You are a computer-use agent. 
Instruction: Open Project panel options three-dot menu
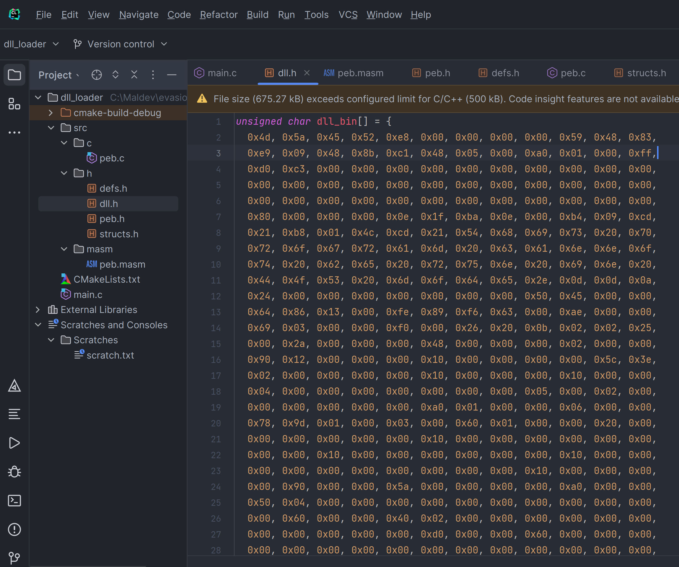(x=153, y=75)
